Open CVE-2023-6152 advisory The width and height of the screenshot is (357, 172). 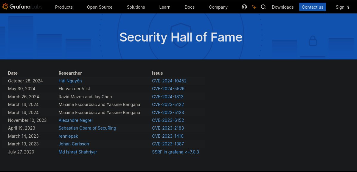(168, 120)
